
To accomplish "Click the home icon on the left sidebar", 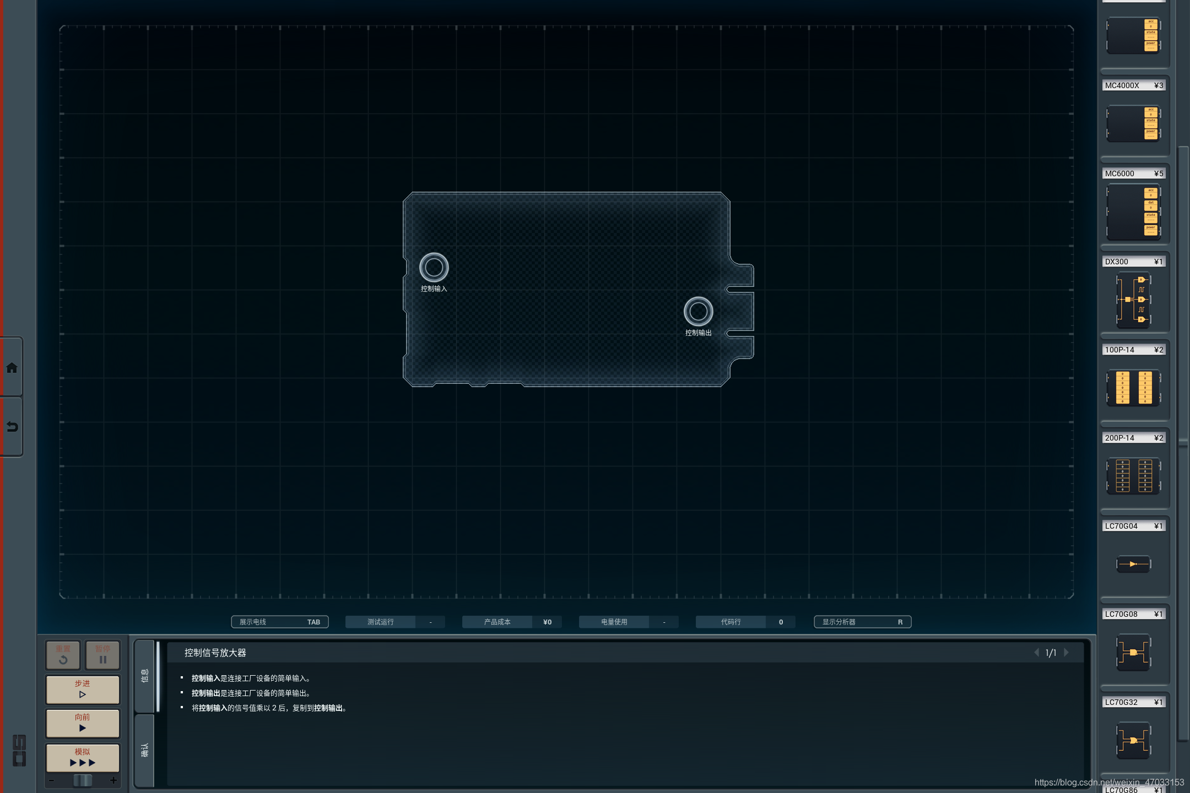I will (x=12, y=368).
